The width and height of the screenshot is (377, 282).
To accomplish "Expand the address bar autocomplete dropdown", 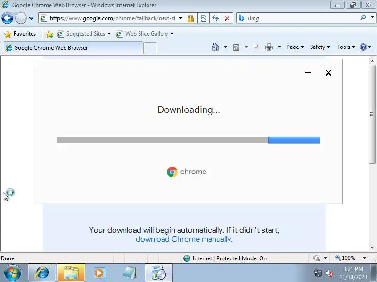I will click(180, 18).
